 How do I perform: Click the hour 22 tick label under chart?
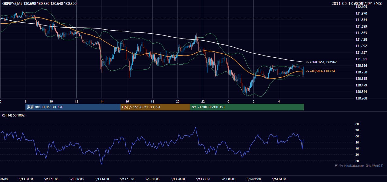click(203, 102)
